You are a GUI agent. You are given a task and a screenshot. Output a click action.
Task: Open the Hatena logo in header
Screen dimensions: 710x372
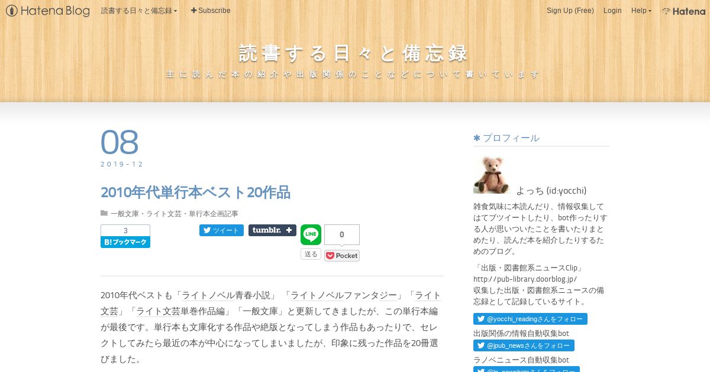coord(683,11)
